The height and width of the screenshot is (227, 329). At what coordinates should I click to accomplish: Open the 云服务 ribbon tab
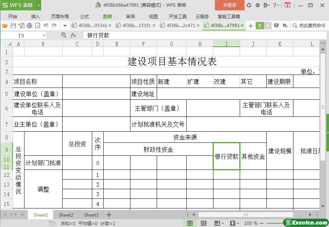[x=202, y=16]
